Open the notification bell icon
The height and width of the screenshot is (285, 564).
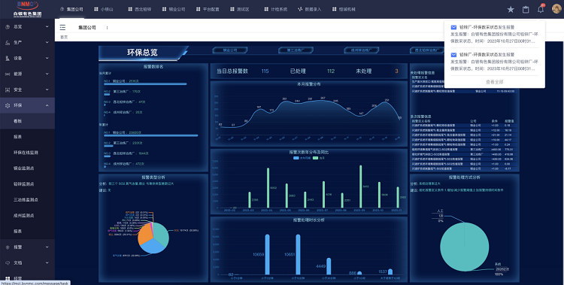point(541,9)
